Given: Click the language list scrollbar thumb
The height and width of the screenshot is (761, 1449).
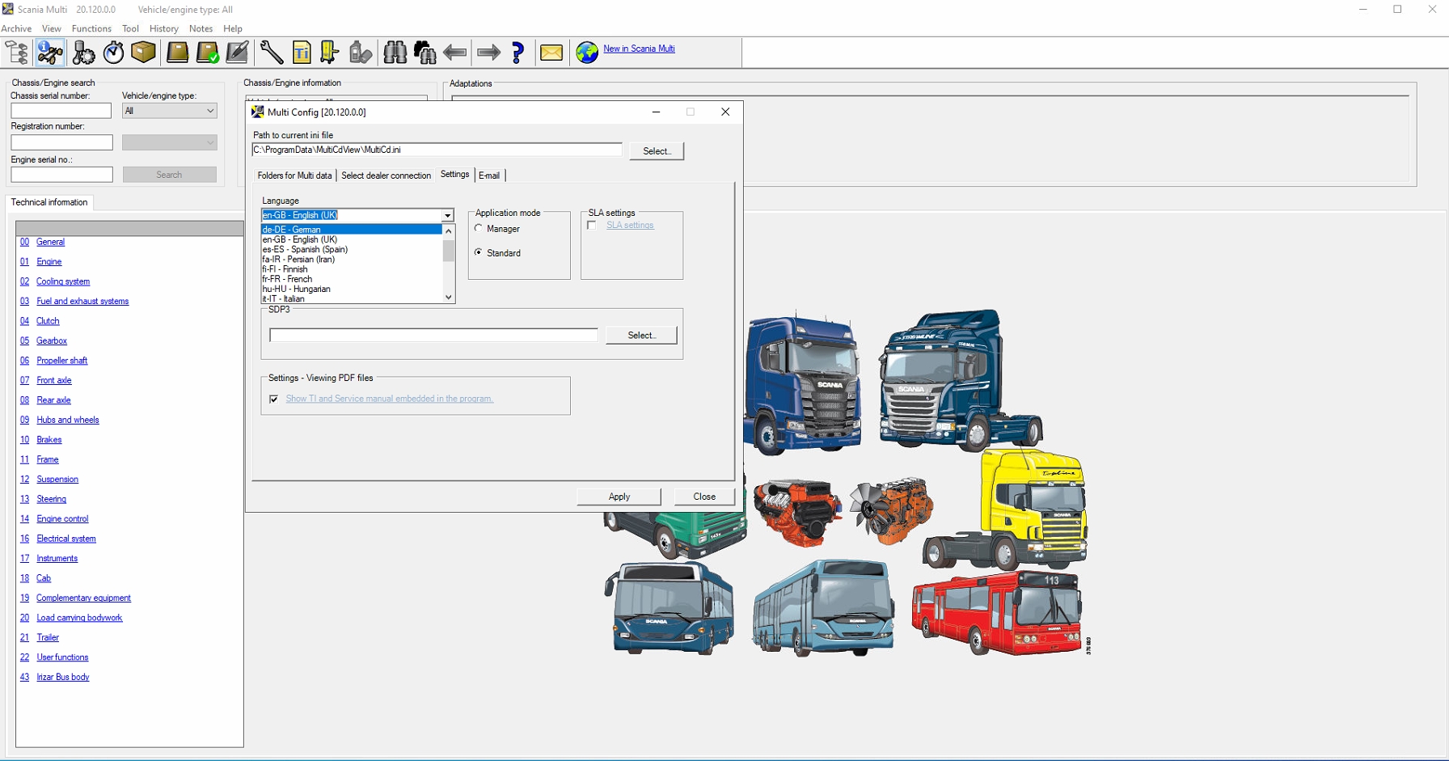Looking at the screenshot, I should pyautogui.click(x=449, y=250).
